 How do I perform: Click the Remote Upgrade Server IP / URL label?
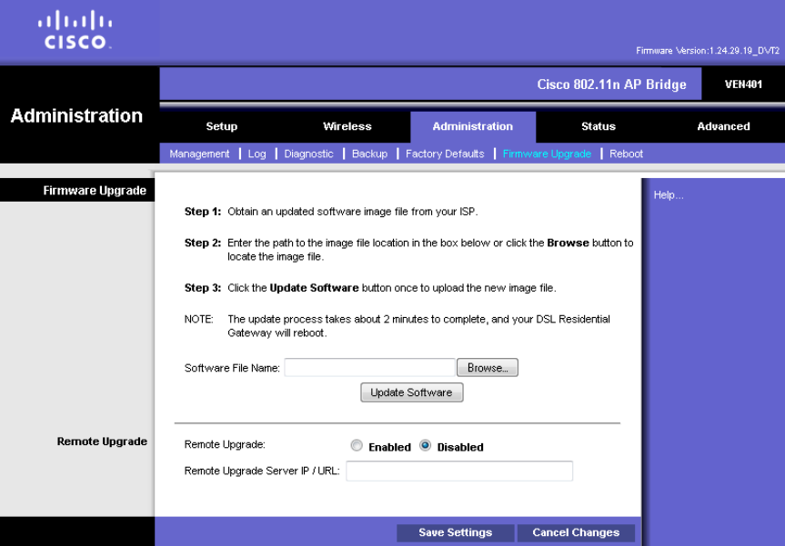coord(262,471)
